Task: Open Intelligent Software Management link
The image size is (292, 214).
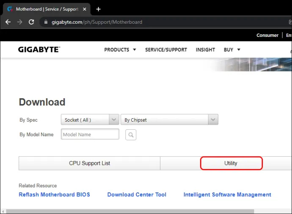Action: pyautogui.click(x=227, y=195)
